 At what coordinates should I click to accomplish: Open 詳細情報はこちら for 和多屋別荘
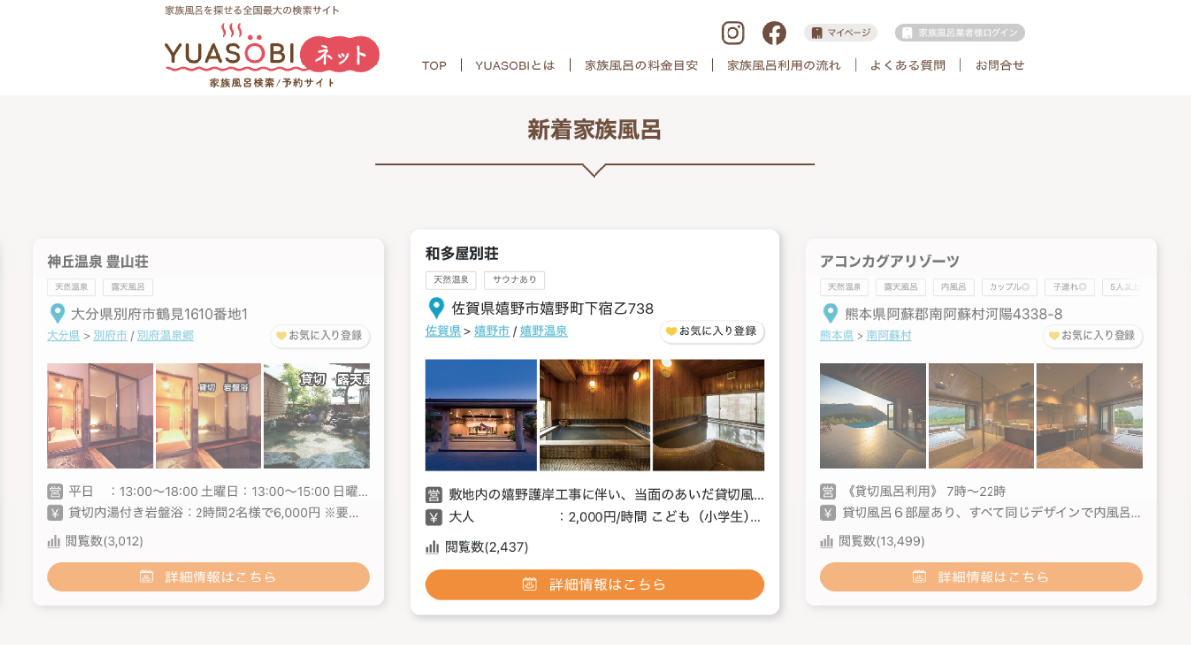click(x=595, y=584)
